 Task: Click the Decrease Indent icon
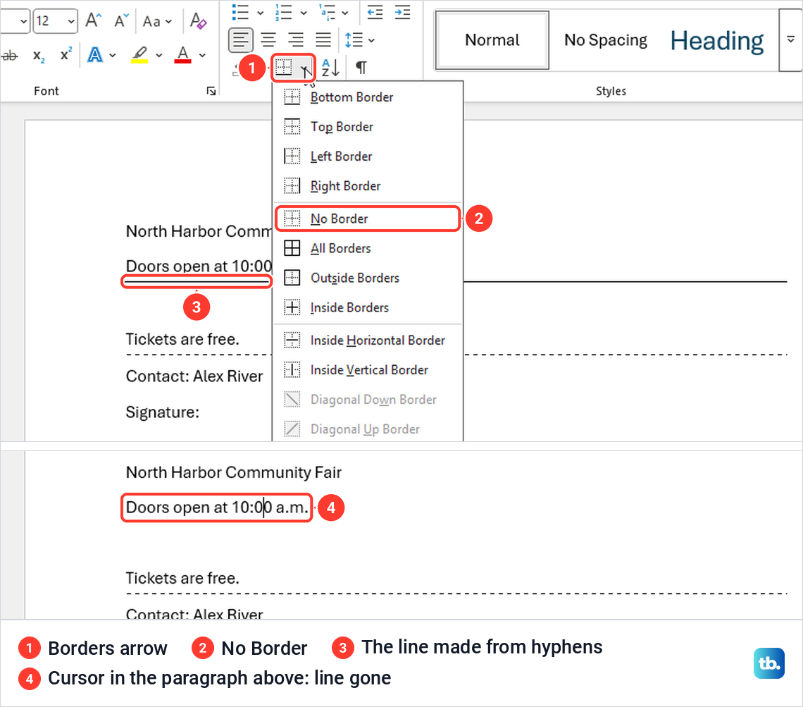click(x=375, y=12)
